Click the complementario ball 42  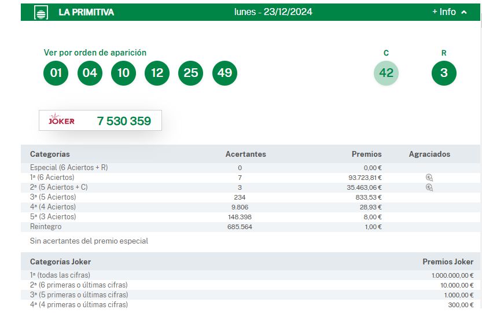pyautogui.click(x=386, y=73)
